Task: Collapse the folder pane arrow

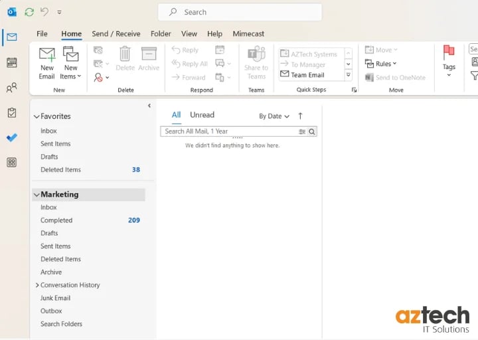Action: tap(149, 106)
